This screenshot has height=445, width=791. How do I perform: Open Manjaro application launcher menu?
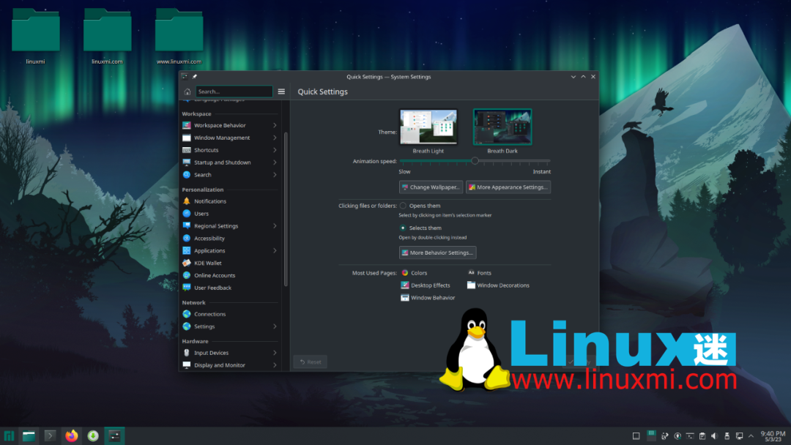coord(9,435)
